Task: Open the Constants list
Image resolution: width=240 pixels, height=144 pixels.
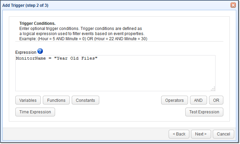Action: pos(85,100)
